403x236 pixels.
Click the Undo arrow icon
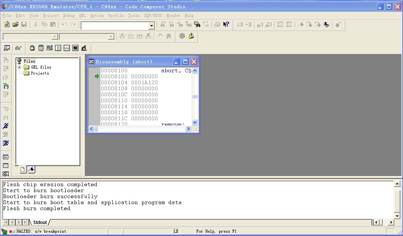[x=64, y=24]
